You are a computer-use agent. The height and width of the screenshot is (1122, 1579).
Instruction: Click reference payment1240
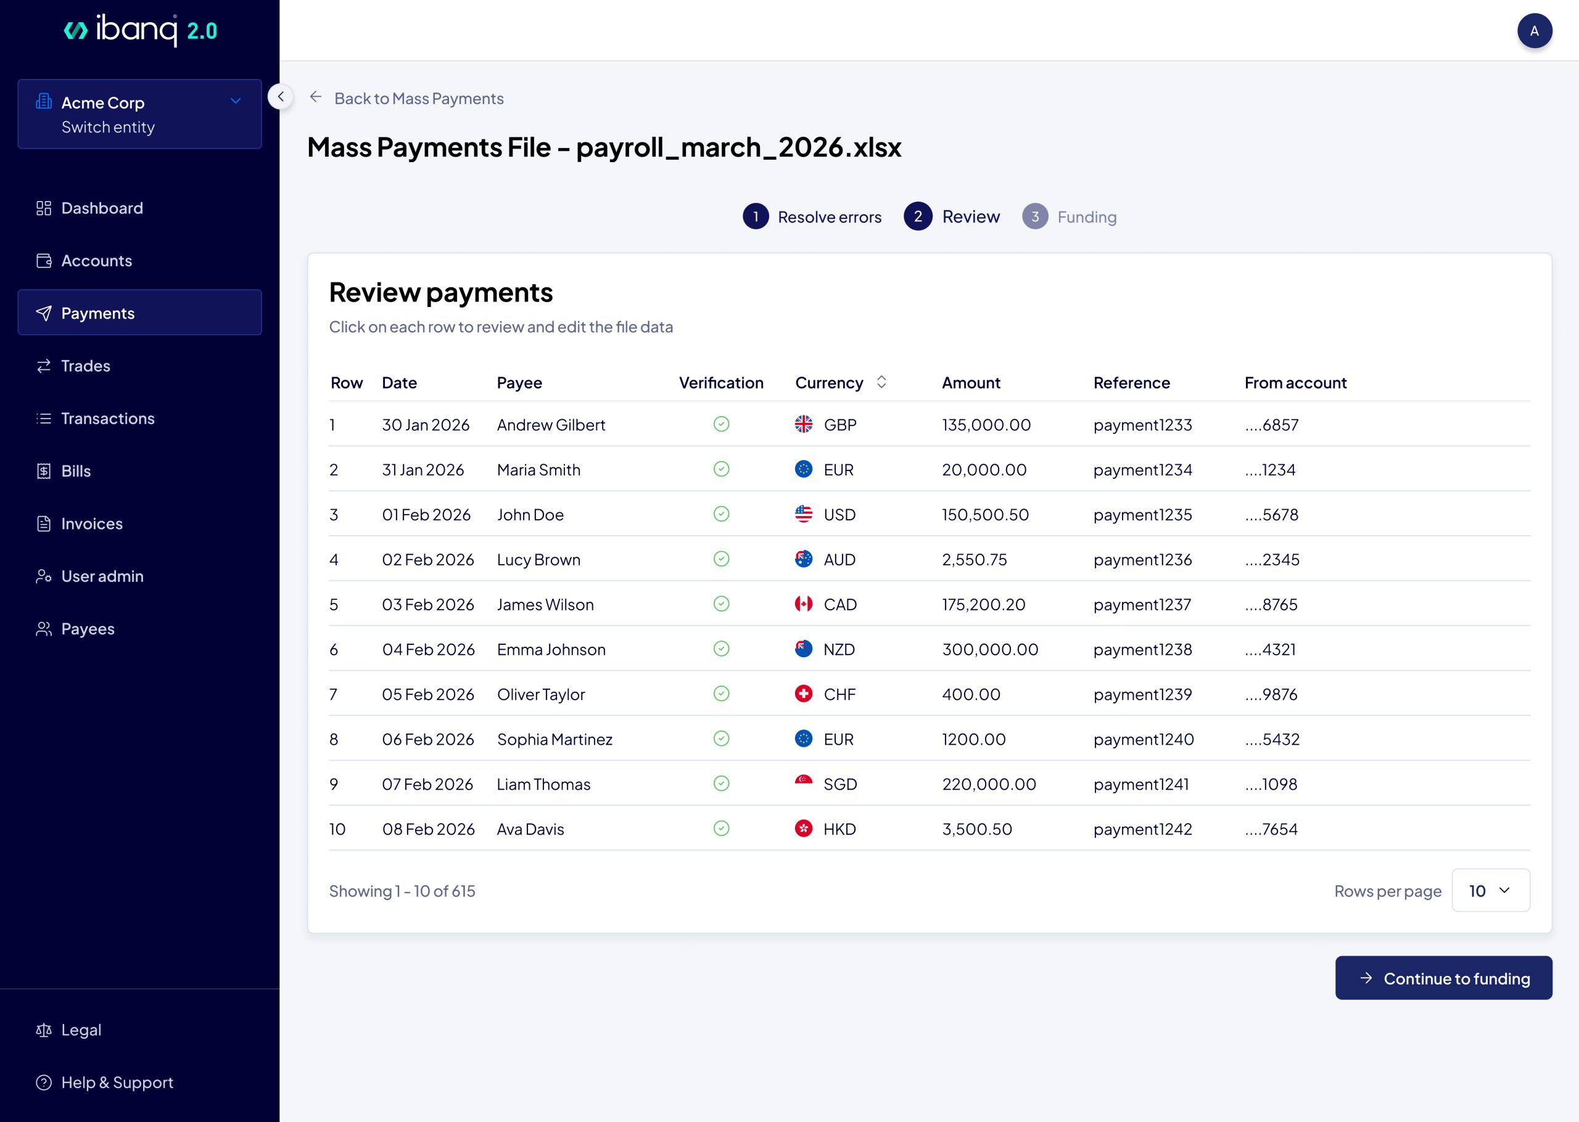point(1143,739)
